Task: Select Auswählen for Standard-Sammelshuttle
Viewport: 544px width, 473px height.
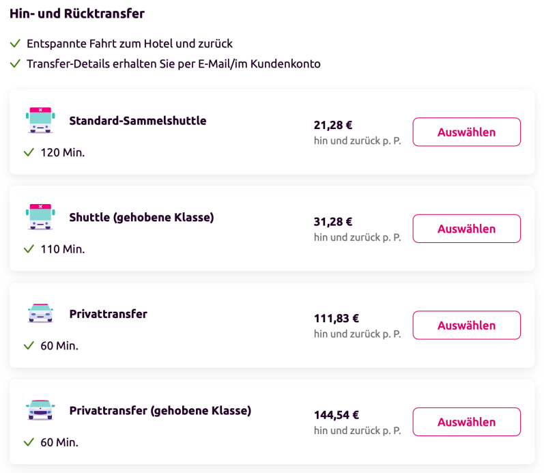Action: [x=467, y=132]
